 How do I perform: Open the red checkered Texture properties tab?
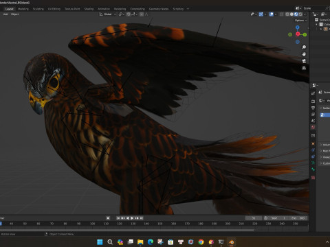pyautogui.click(x=313, y=178)
